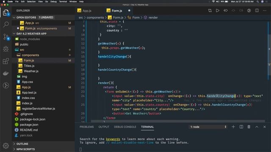
Task: Click the previous revision icon in the editor toolbar
Action: [x=226, y=11]
